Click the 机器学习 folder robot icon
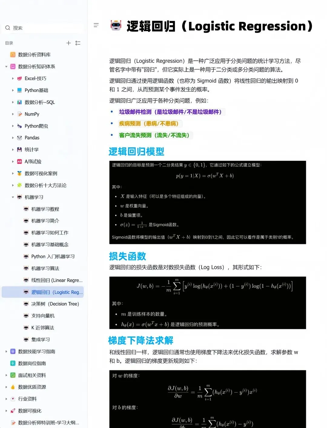The image size is (327, 428). pyautogui.click(x=19, y=197)
